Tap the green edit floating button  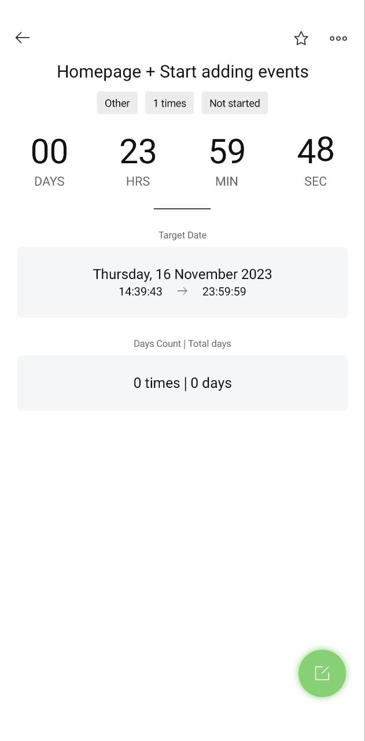322,673
